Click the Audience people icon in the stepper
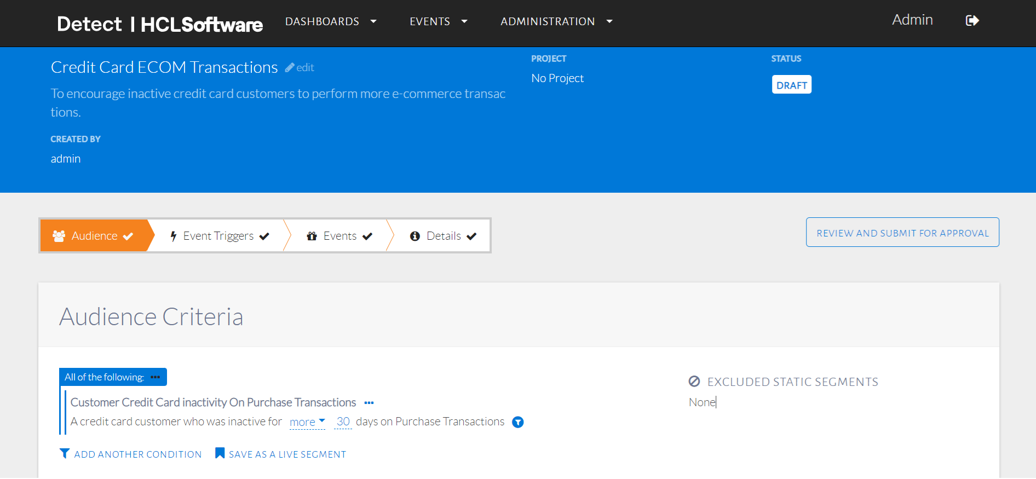The width and height of the screenshot is (1036, 479). click(59, 236)
